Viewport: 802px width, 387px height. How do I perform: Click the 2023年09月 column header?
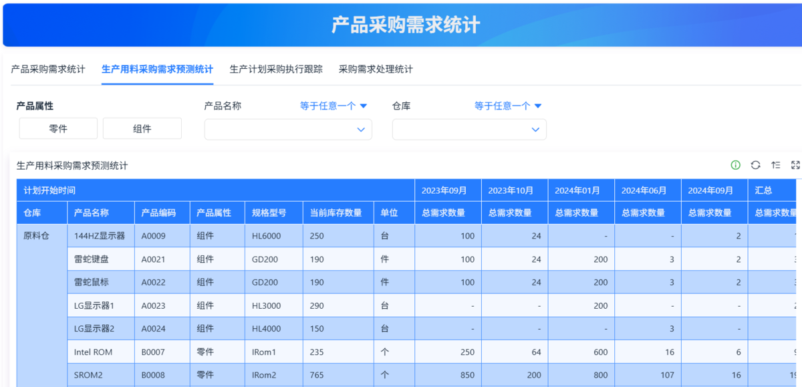coord(444,190)
